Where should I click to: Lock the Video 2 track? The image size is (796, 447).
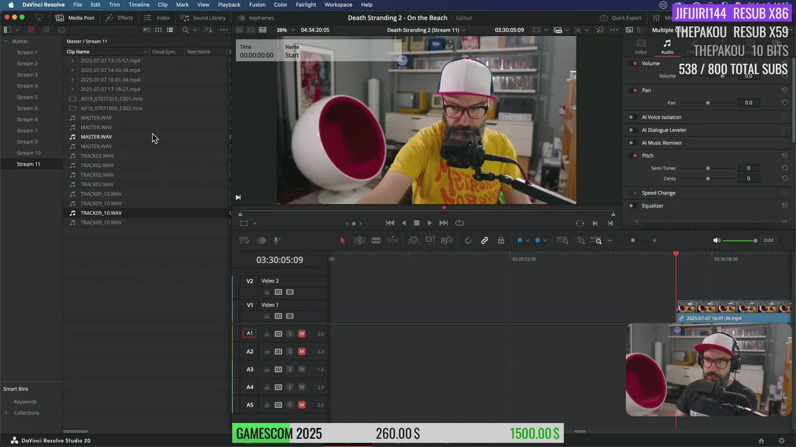267,292
